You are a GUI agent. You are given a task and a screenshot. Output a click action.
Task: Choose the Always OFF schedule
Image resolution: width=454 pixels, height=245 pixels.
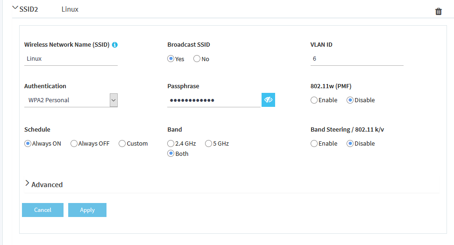(74, 143)
